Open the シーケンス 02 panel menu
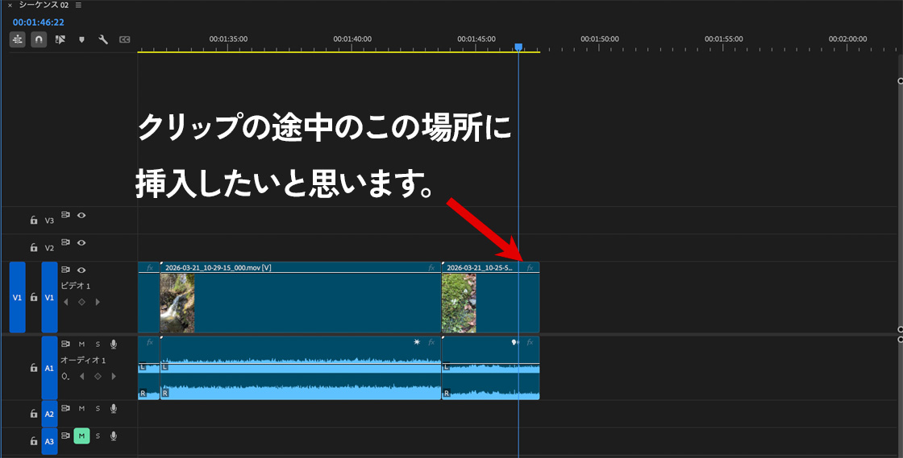 pos(78,5)
